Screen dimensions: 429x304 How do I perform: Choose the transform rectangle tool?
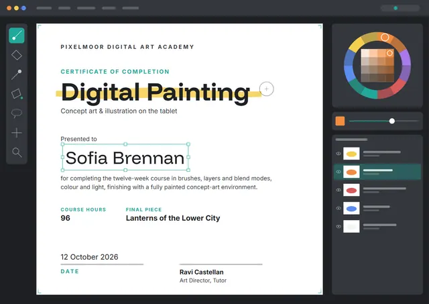17,94
